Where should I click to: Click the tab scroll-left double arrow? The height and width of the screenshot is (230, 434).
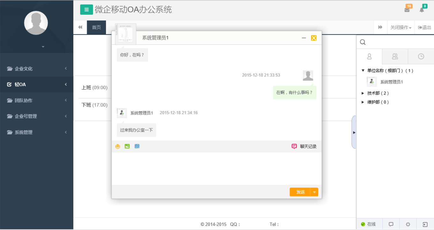click(x=80, y=27)
